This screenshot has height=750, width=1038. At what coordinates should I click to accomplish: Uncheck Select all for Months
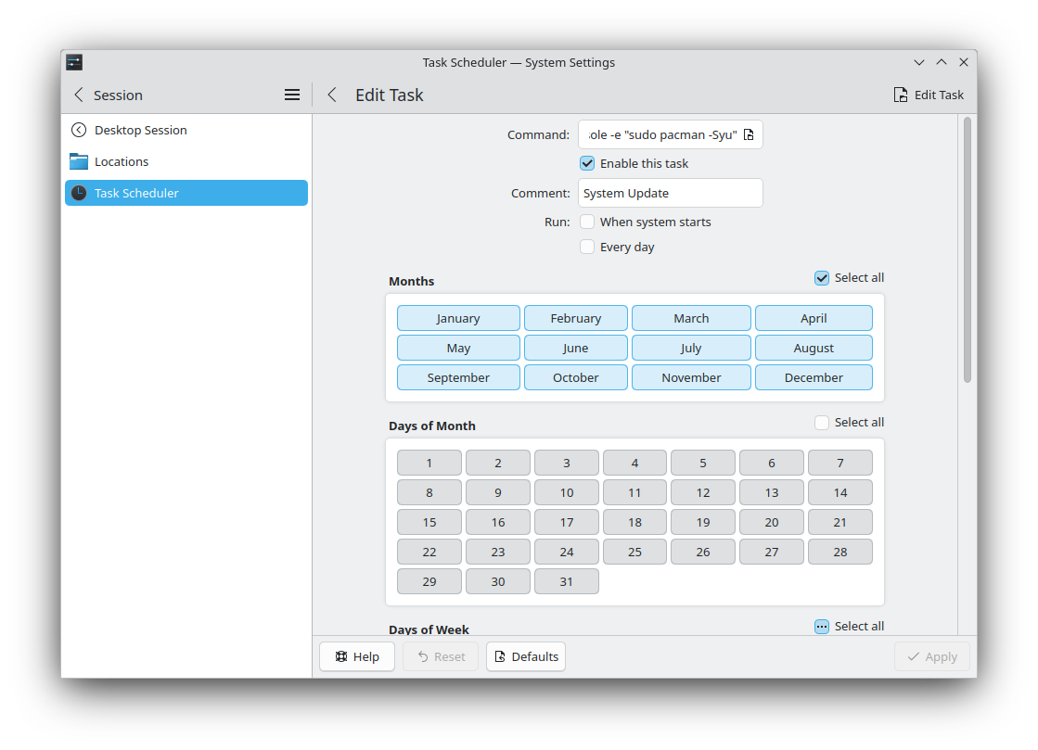point(822,278)
